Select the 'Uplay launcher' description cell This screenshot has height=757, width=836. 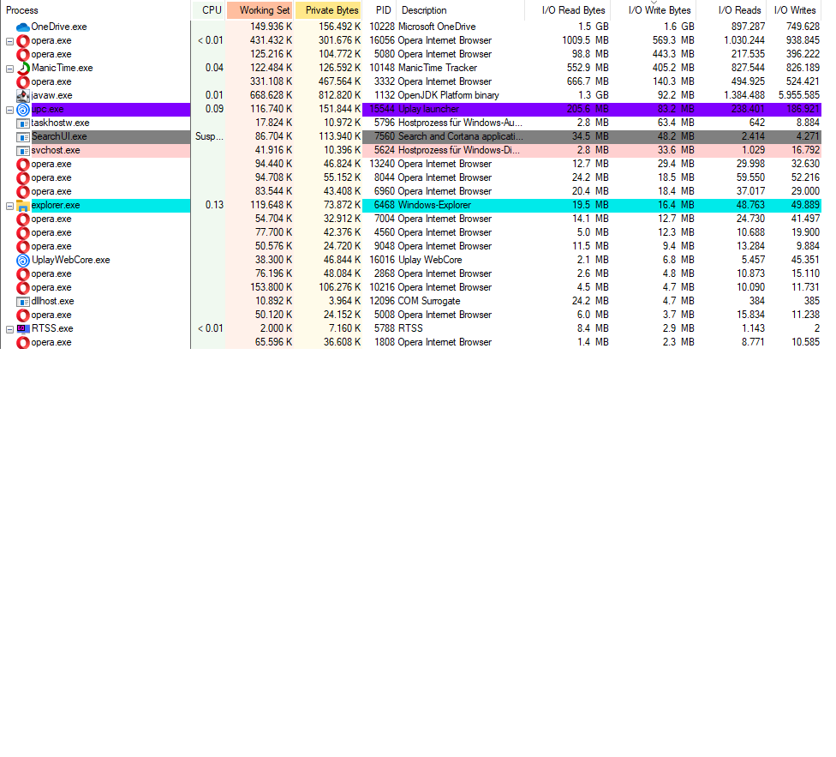[428, 110]
